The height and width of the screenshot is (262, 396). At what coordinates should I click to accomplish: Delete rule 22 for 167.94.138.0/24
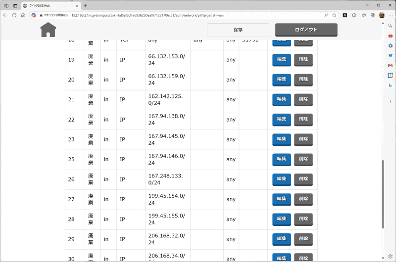pyautogui.click(x=303, y=120)
